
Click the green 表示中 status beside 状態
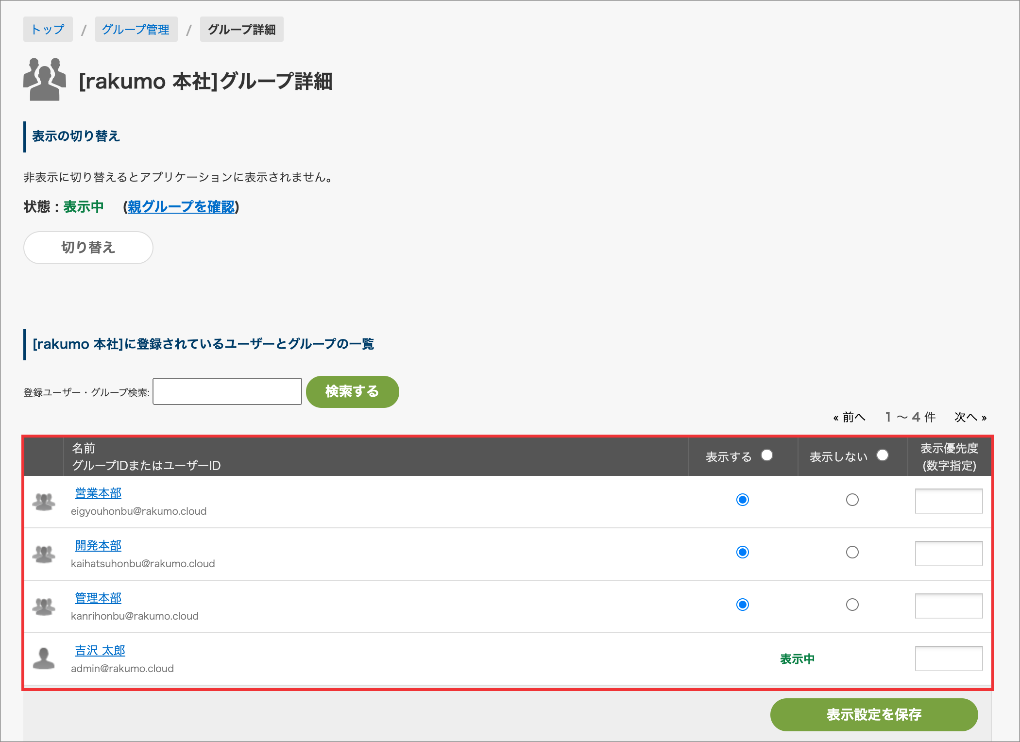coord(84,207)
